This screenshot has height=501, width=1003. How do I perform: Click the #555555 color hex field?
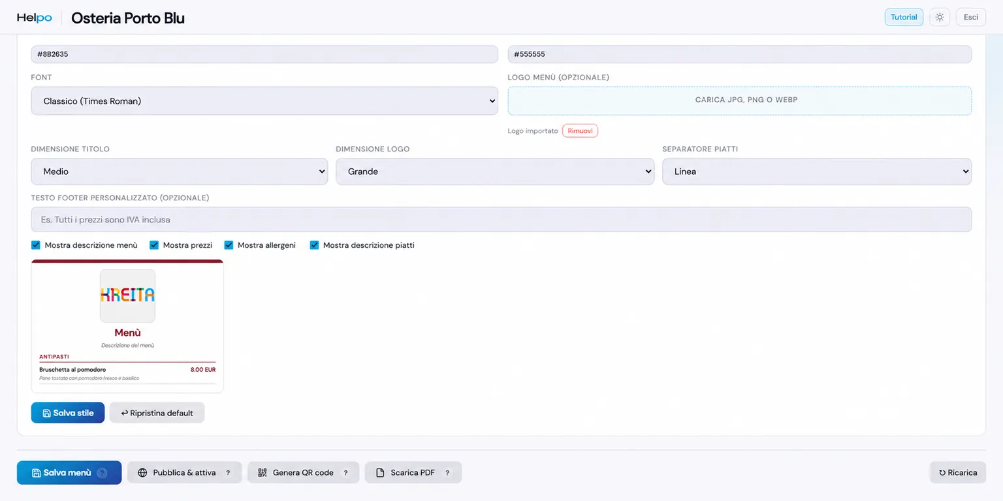740,54
